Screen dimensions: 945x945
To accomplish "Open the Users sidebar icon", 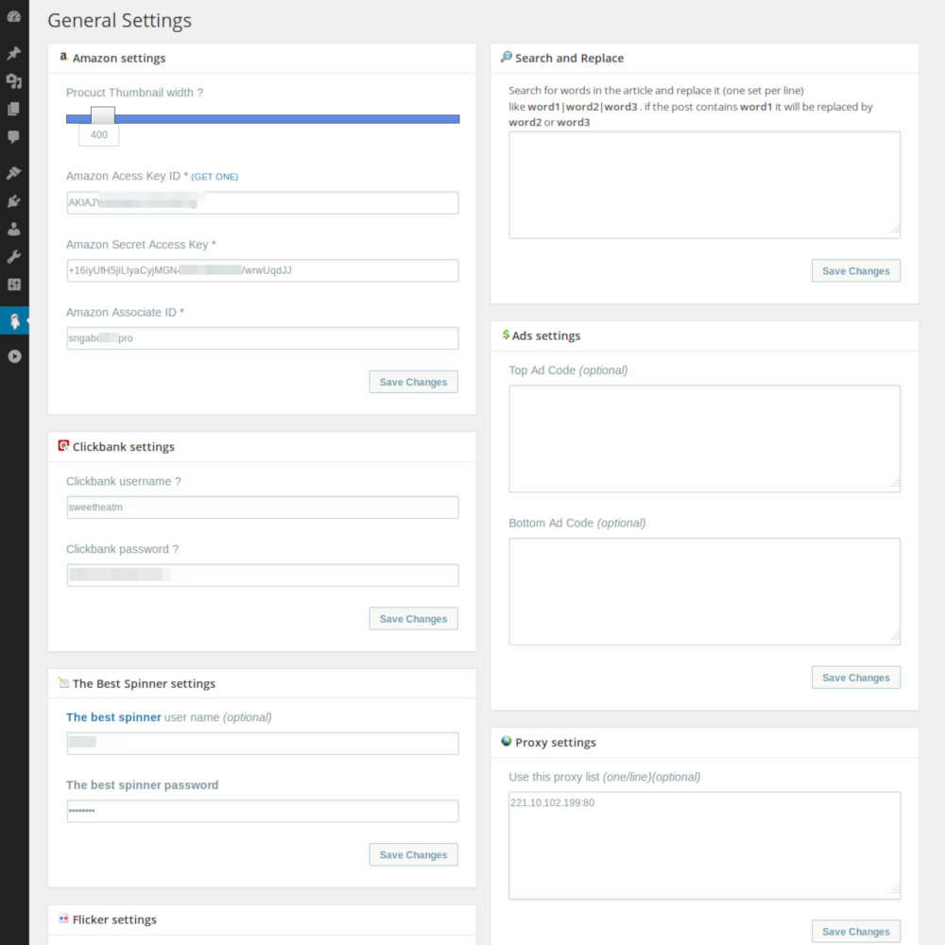I will pos(14,228).
